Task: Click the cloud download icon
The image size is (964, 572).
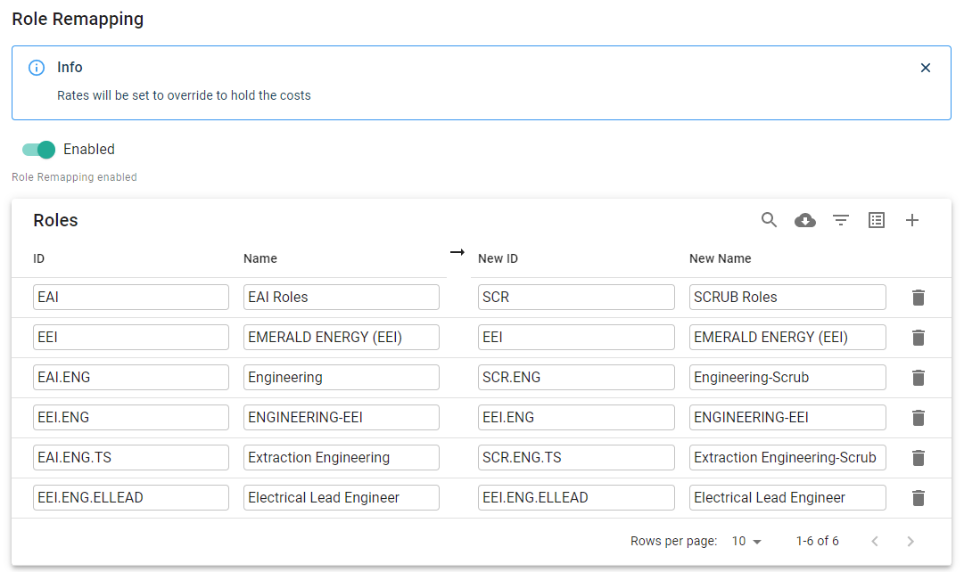Action: click(804, 220)
